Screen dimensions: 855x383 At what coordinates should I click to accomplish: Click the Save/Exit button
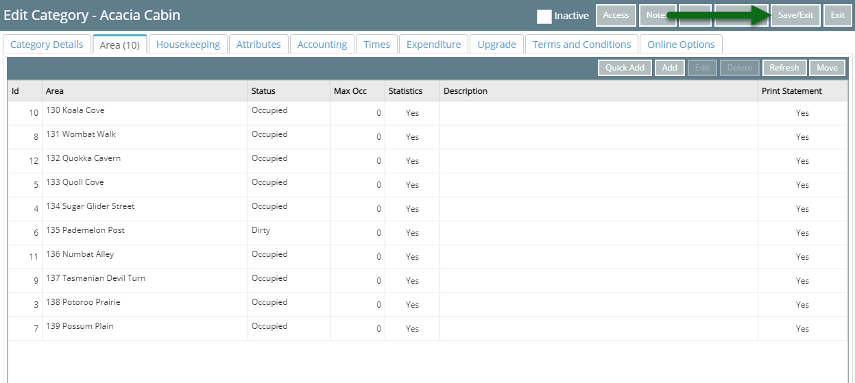[x=795, y=15]
